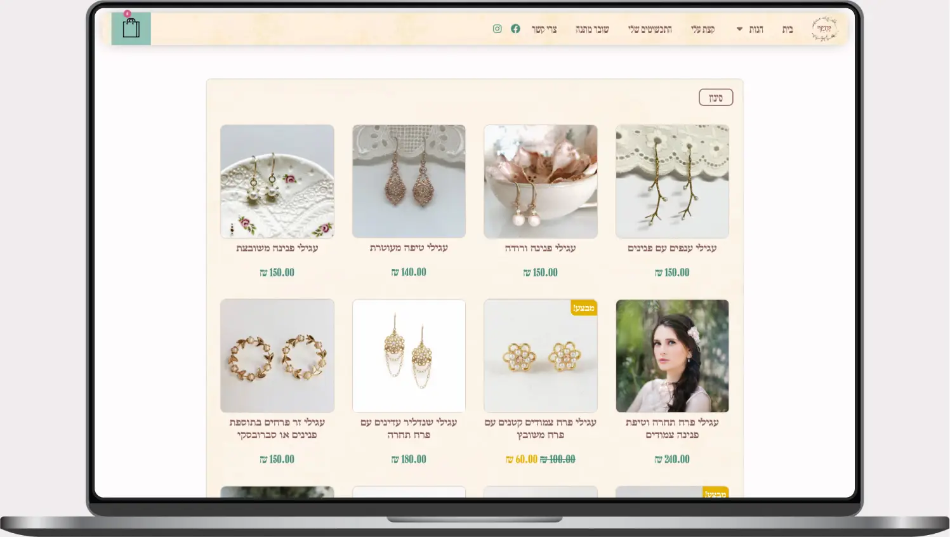Click the 150.00 price under עגילי זר פרחים
This screenshot has width=950, height=537.
coord(277,459)
